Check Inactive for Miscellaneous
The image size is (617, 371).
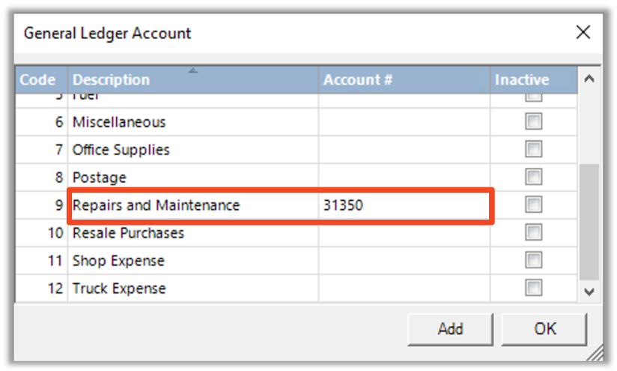click(534, 121)
